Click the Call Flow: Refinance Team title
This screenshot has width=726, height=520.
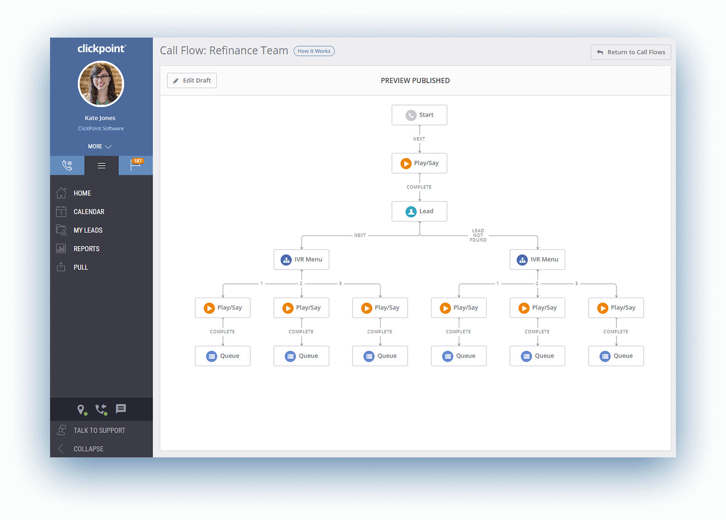(224, 51)
